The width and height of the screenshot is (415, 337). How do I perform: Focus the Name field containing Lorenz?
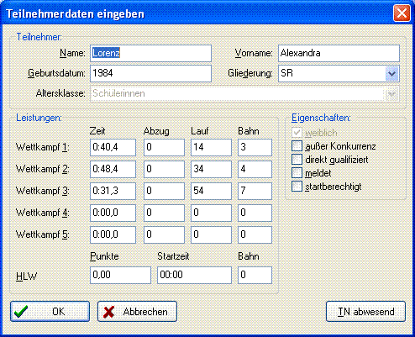point(150,53)
